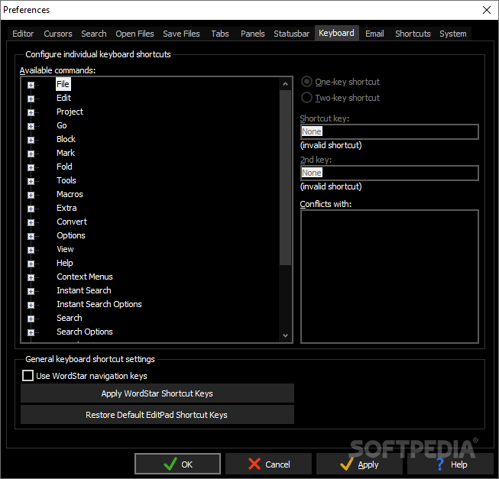499x479 pixels.
Task: Expand the Edit commands node
Action: tap(31, 99)
